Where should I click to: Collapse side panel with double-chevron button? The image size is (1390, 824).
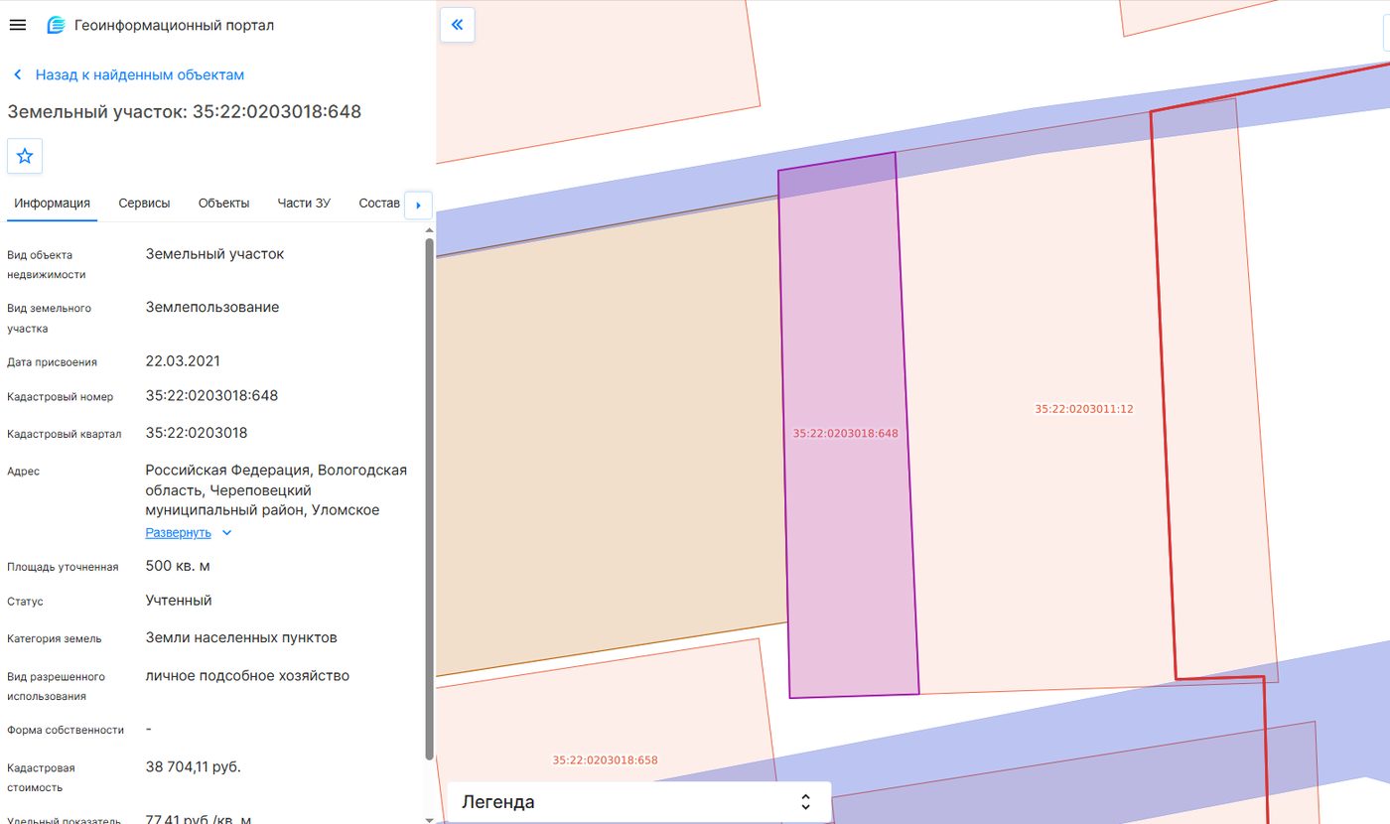pos(457,25)
